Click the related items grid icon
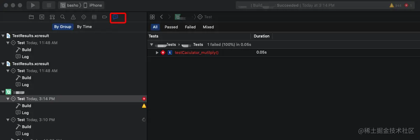 tap(152, 17)
